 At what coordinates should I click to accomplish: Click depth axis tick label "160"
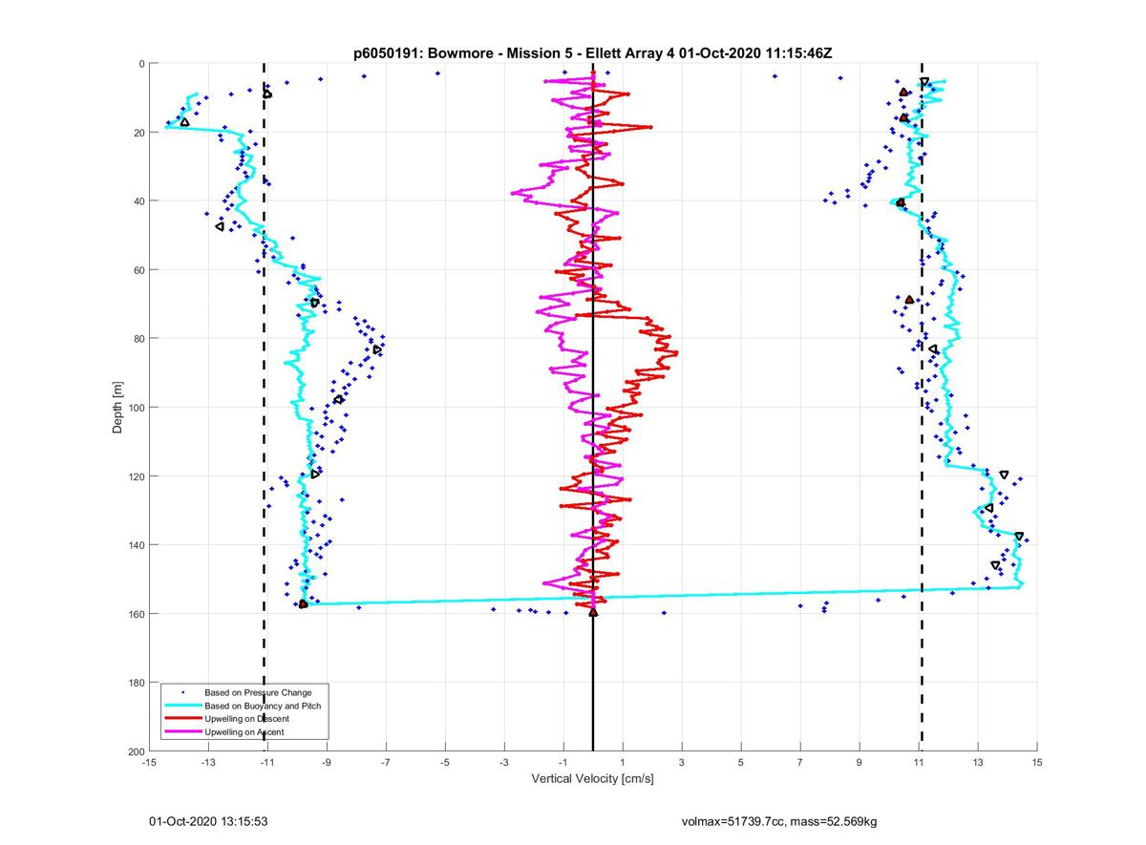pyautogui.click(x=135, y=614)
